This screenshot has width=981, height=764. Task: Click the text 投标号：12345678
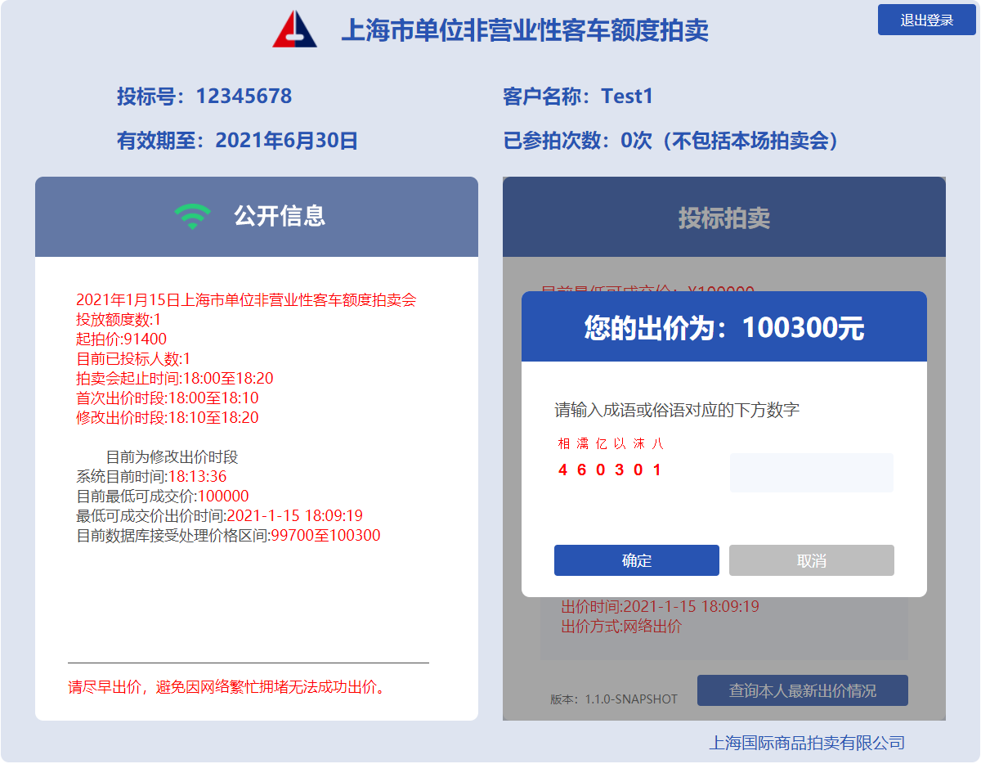tap(204, 97)
